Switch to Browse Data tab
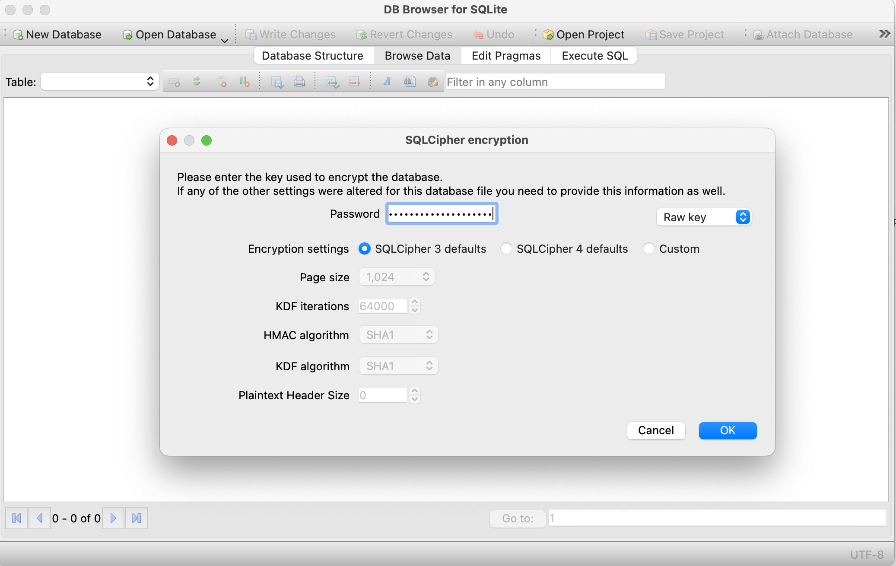The height and width of the screenshot is (566, 896). click(417, 56)
